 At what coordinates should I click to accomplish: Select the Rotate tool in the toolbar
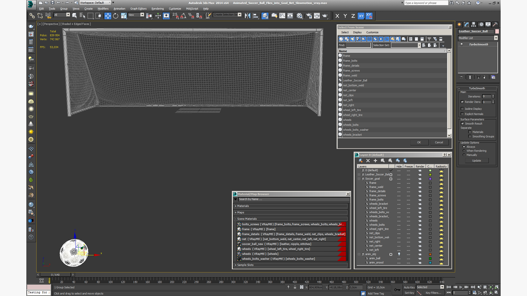click(116, 16)
